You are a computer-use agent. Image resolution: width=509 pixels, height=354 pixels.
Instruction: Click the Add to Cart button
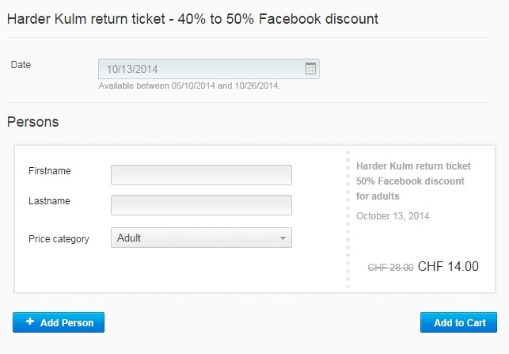[458, 322]
